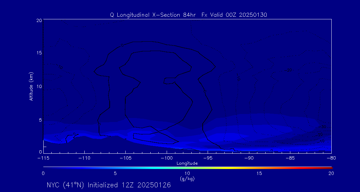Viewport: 360px width, 192px height.
Task: Click the "(g/kg)" colorbar unit label
Action: click(x=187, y=179)
